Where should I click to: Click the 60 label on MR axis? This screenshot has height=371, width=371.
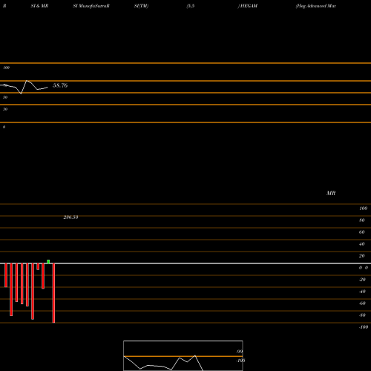click(362, 232)
